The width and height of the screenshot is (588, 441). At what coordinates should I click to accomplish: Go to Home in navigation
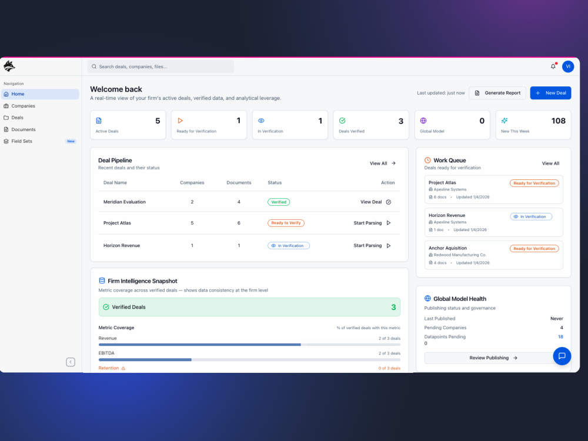click(40, 94)
